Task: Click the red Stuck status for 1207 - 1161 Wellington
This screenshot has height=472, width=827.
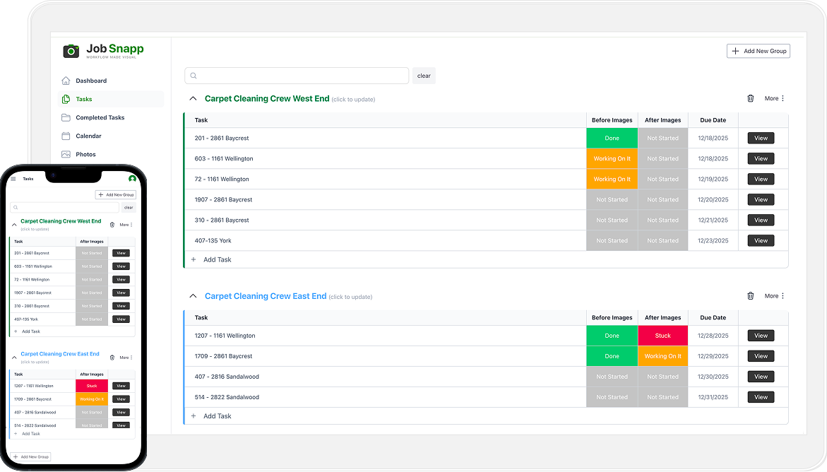Action: [x=662, y=336]
